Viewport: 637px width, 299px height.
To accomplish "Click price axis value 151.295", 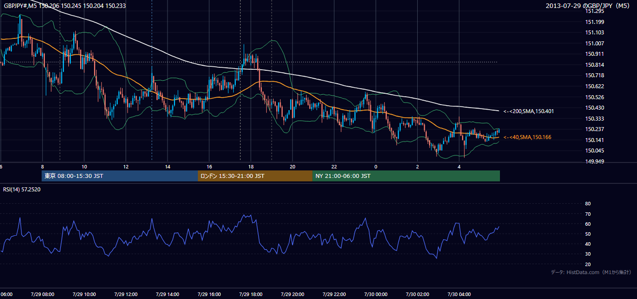I will (x=595, y=11).
